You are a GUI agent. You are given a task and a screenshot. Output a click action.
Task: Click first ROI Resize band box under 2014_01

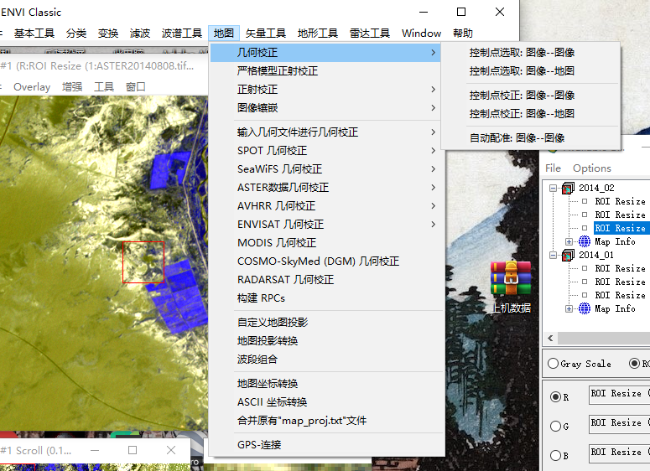coord(585,268)
